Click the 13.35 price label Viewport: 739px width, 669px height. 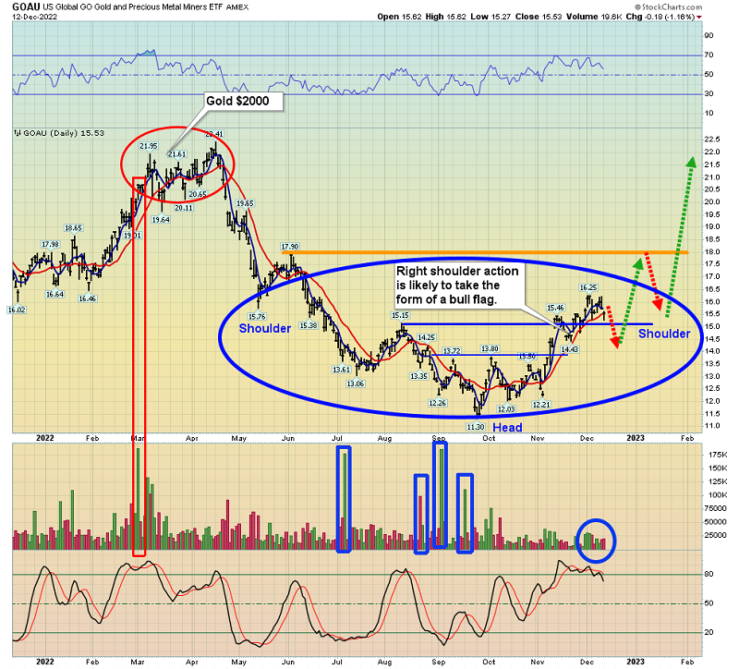pyautogui.click(x=419, y=376)
